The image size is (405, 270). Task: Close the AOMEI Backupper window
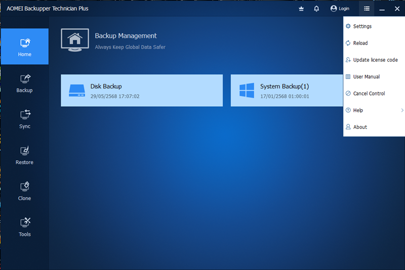[x=397, y=9]
